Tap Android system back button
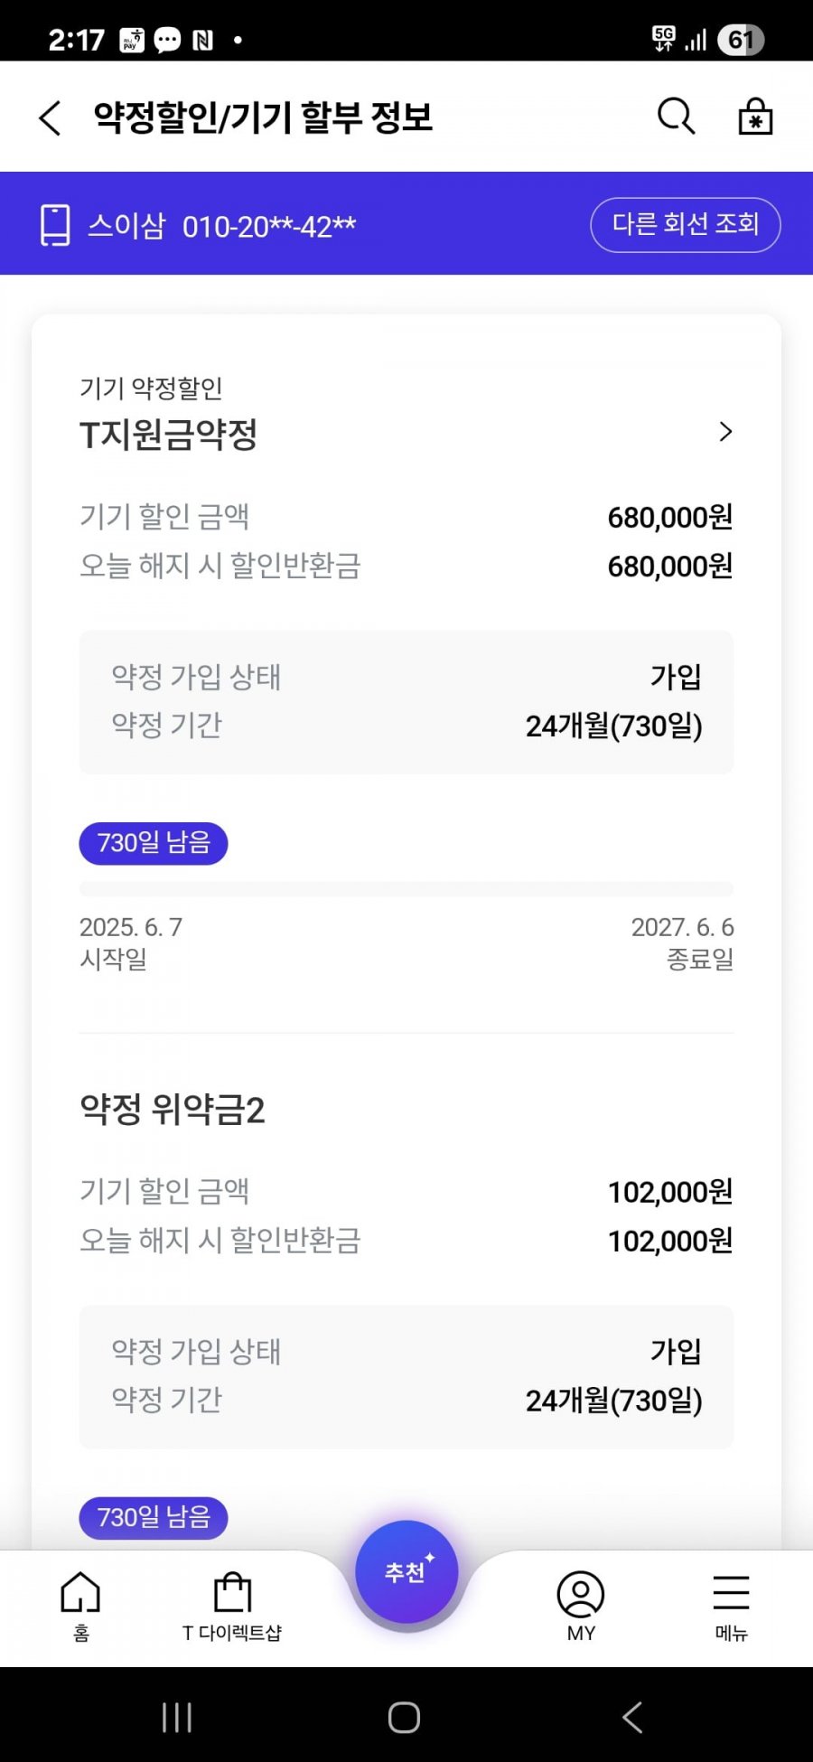The height and width of the screenshot is (1762, 813). click(632, 1717)
